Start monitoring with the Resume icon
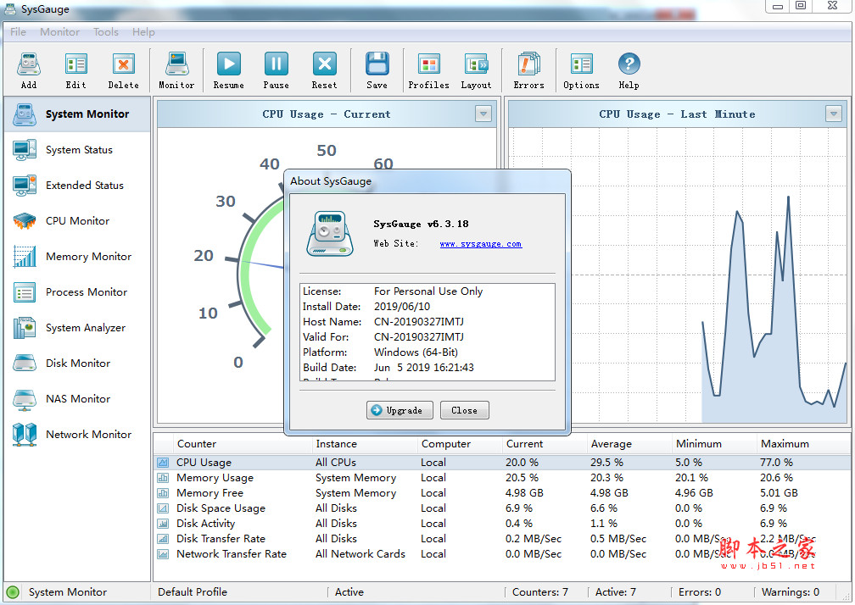This screenshot has width=855, height=605. pyautogui.click(x=228, y=70)
